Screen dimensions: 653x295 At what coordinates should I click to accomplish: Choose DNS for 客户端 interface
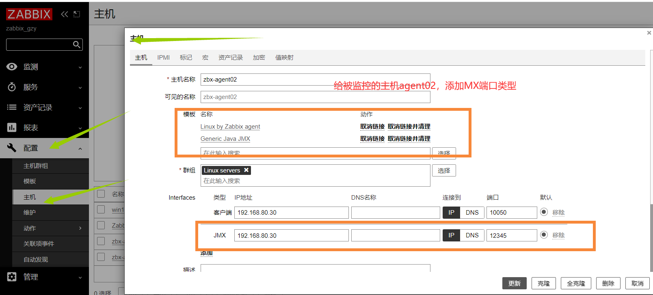pyautogui.click(x=472, y=213)
